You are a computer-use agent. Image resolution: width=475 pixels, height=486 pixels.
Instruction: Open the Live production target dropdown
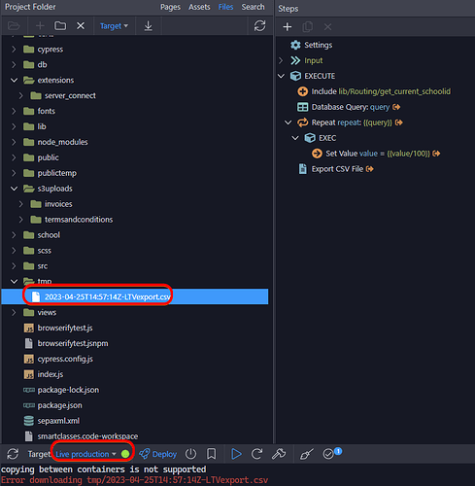click(x=85, y=454)
